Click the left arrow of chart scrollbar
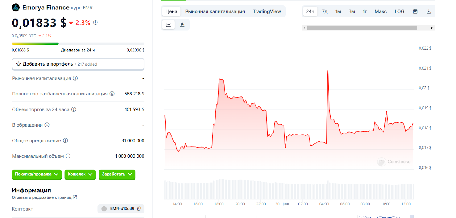Viewport: 456px width, 218px height. [304, 28]
